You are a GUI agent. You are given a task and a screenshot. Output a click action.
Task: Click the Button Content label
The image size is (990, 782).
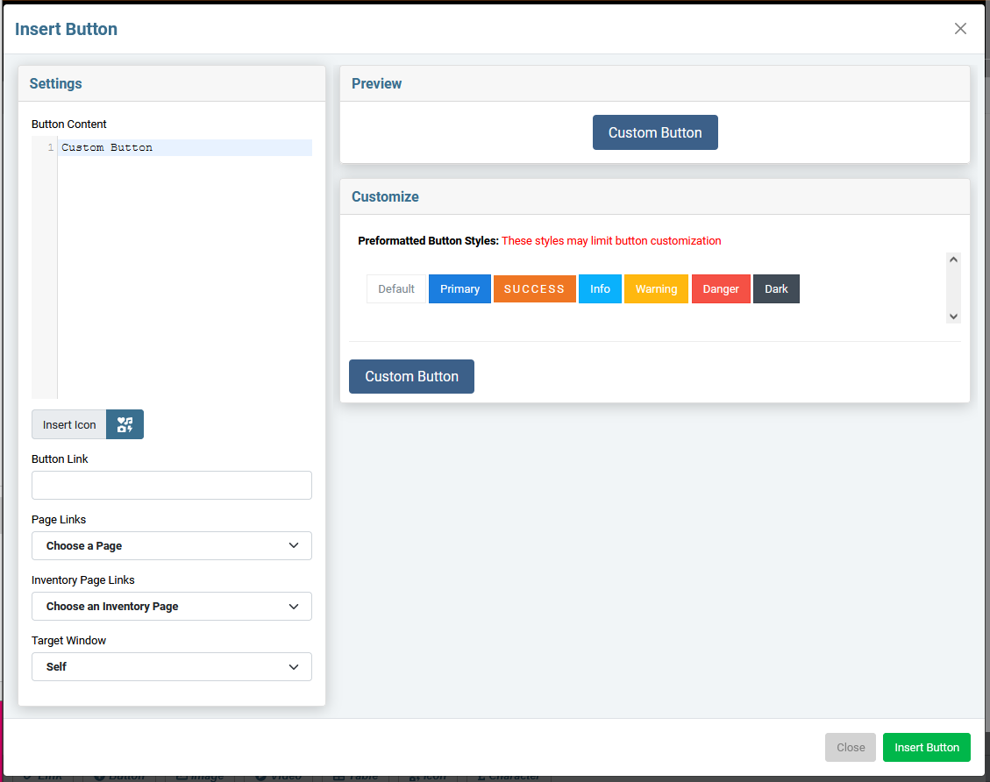coord(68,124)
